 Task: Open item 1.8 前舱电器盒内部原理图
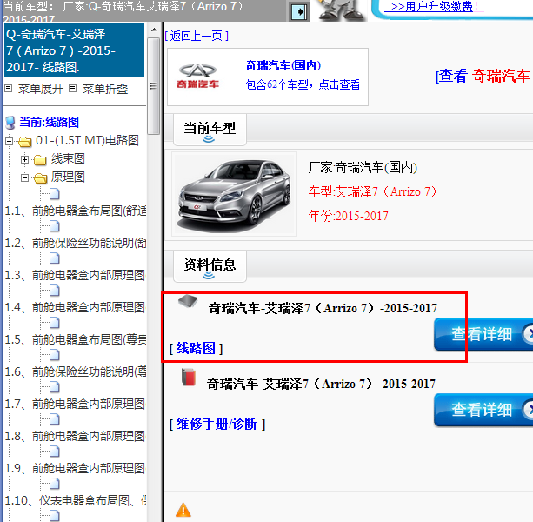(x=76, y=436)
